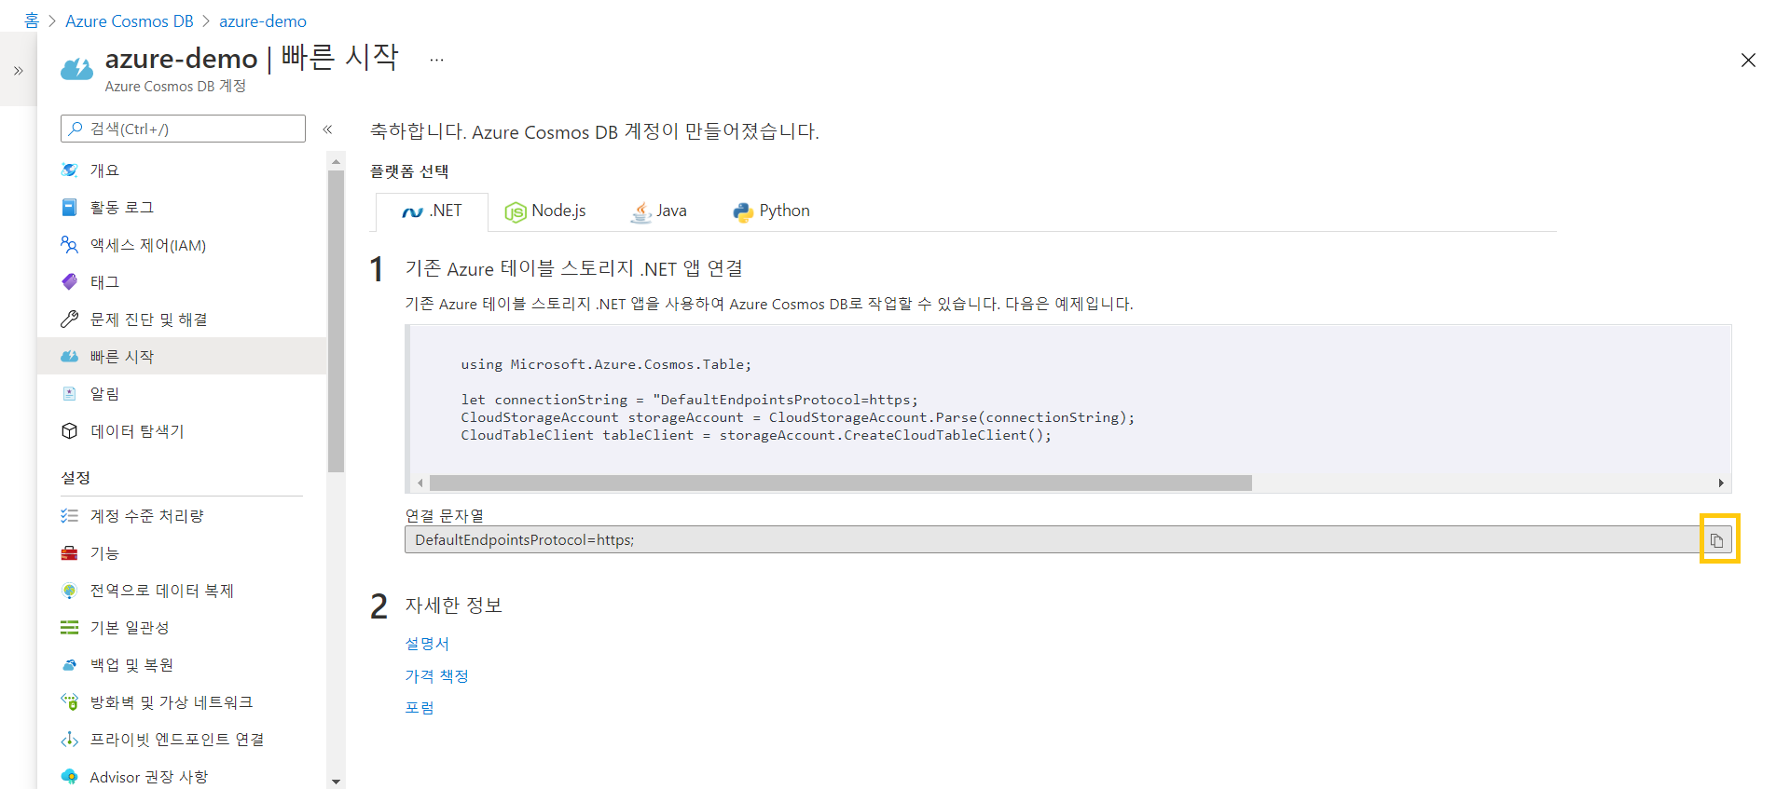The width and height of the screenshot is (1790, 789).
Task: Collapse the sidebar with the double chevron
Action: coord(327,129)
